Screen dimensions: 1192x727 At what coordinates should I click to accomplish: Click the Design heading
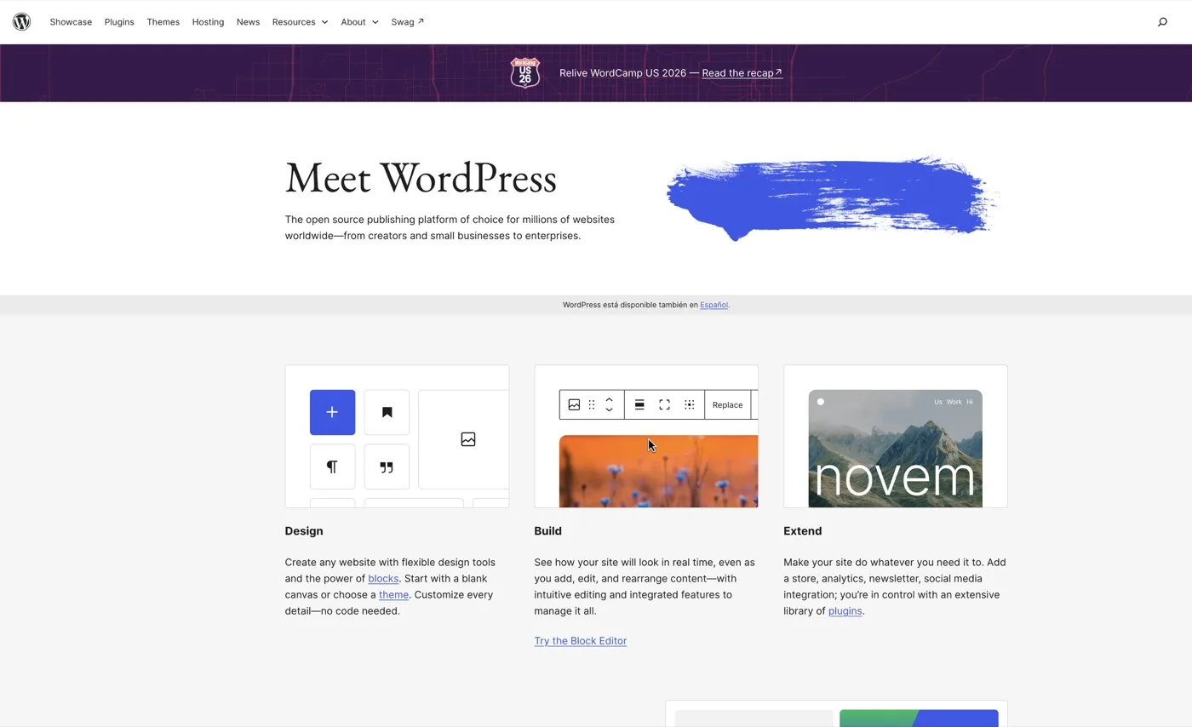point(304,531)
